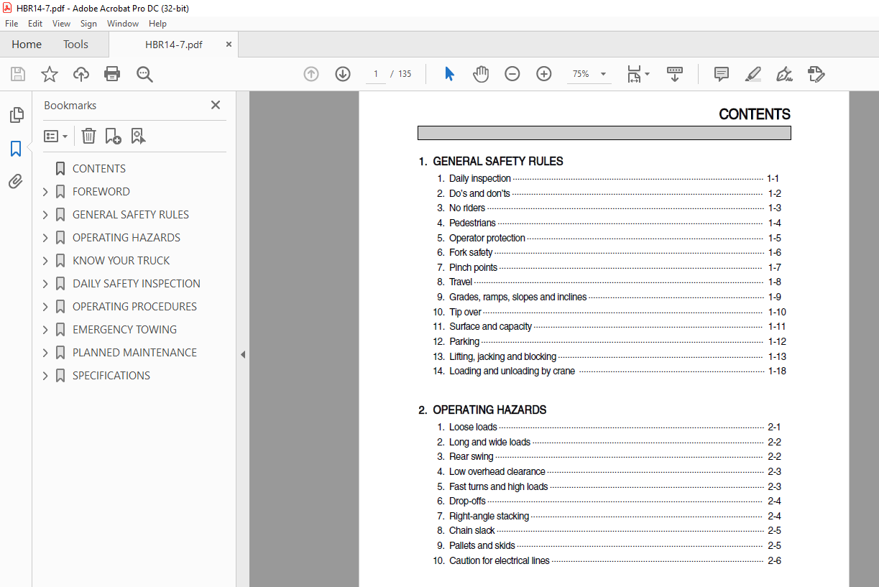
Task: Switch to the Tools tab
Action: coord(75,45)
